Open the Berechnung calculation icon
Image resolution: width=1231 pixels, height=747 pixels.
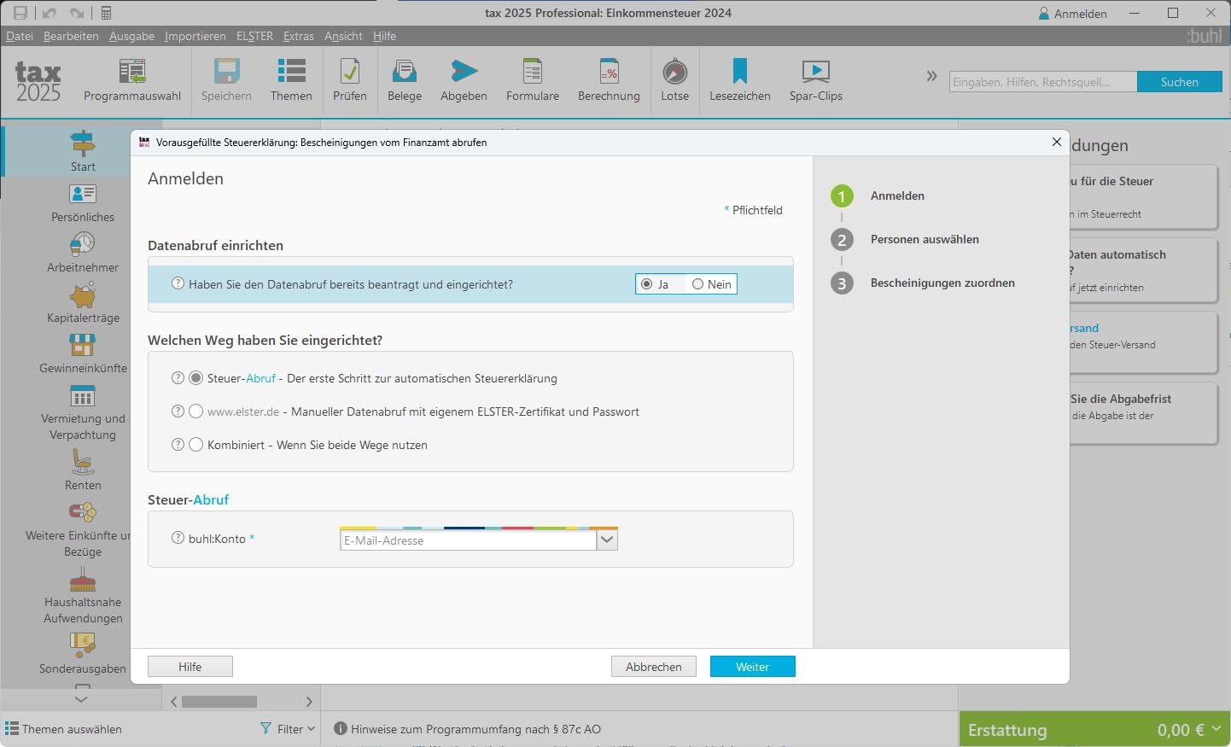tap(608, 80)
